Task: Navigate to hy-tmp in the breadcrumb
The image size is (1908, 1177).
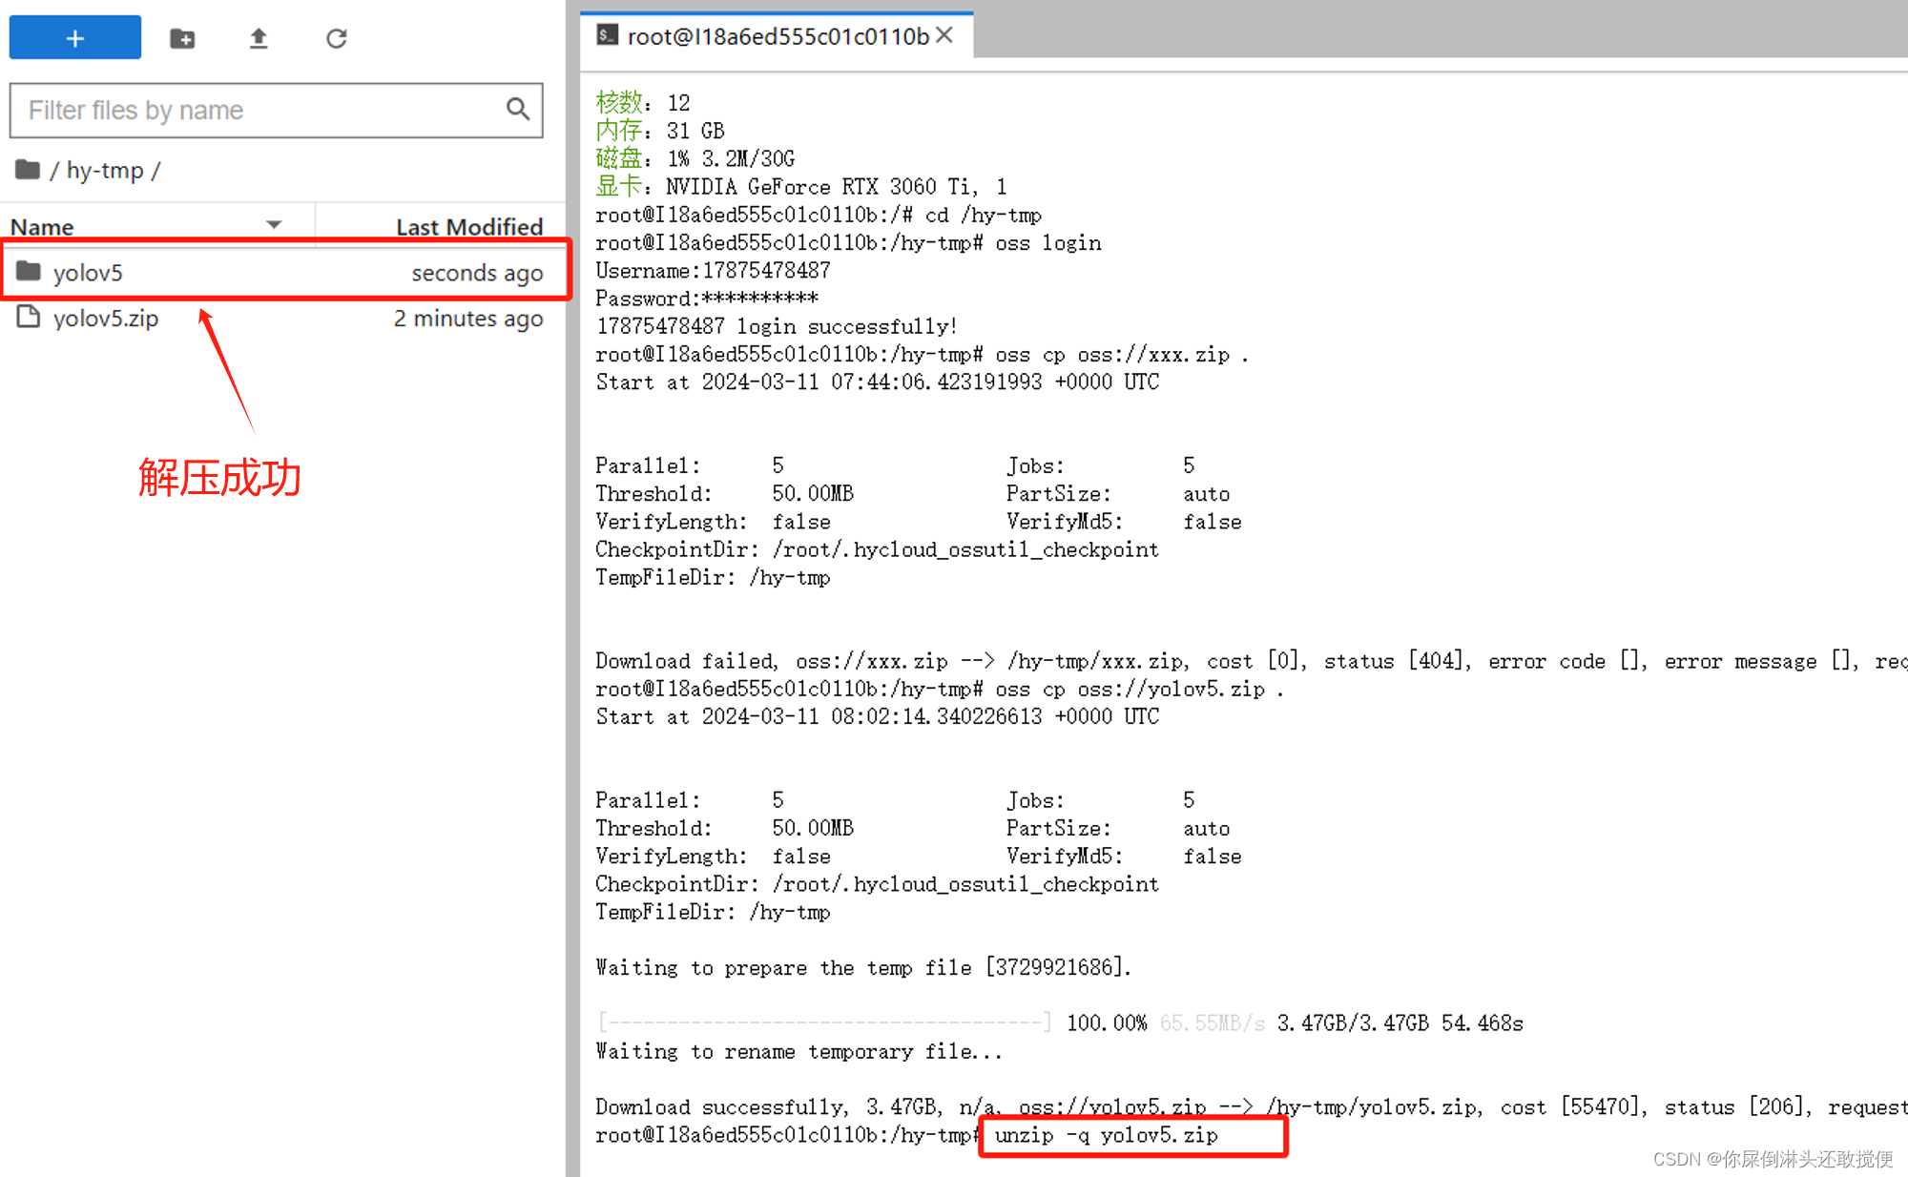Action: pos(105,171)
